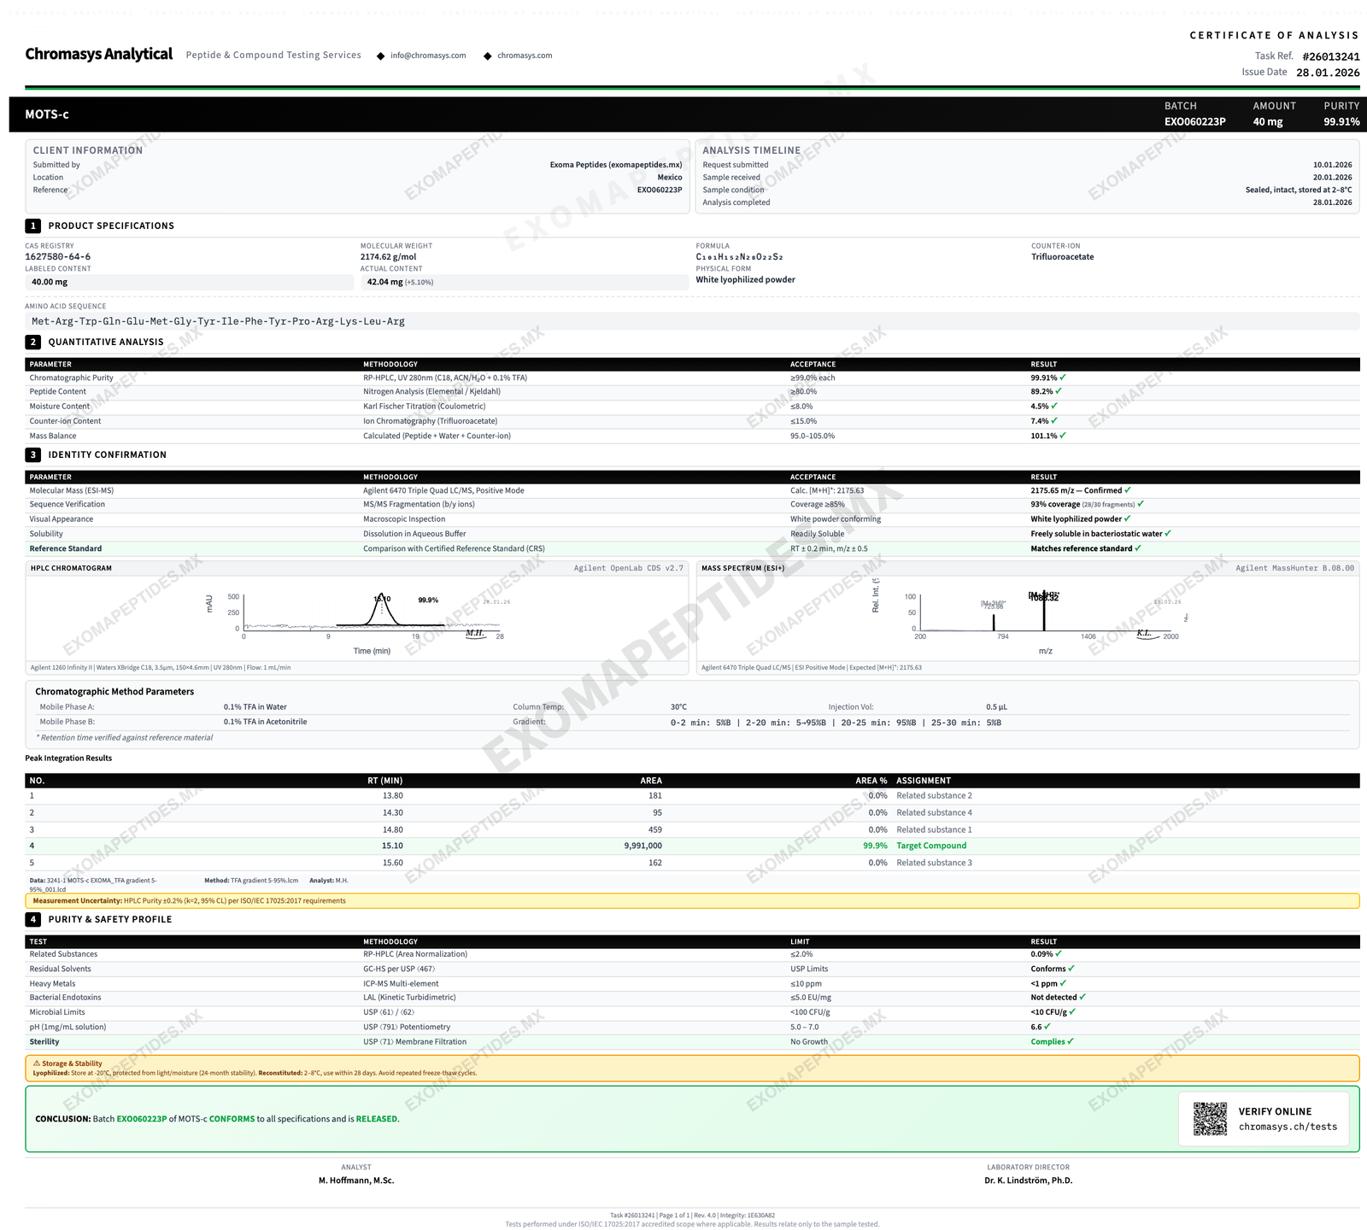The image size is (1367, 1230).
Task: Select the number 3 badge for Identity Confirmation
Action: click(32, 455)
